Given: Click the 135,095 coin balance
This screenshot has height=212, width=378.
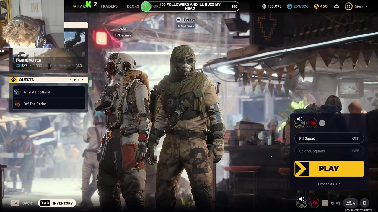Looking at the screenshot, I should tap(275, 6).
